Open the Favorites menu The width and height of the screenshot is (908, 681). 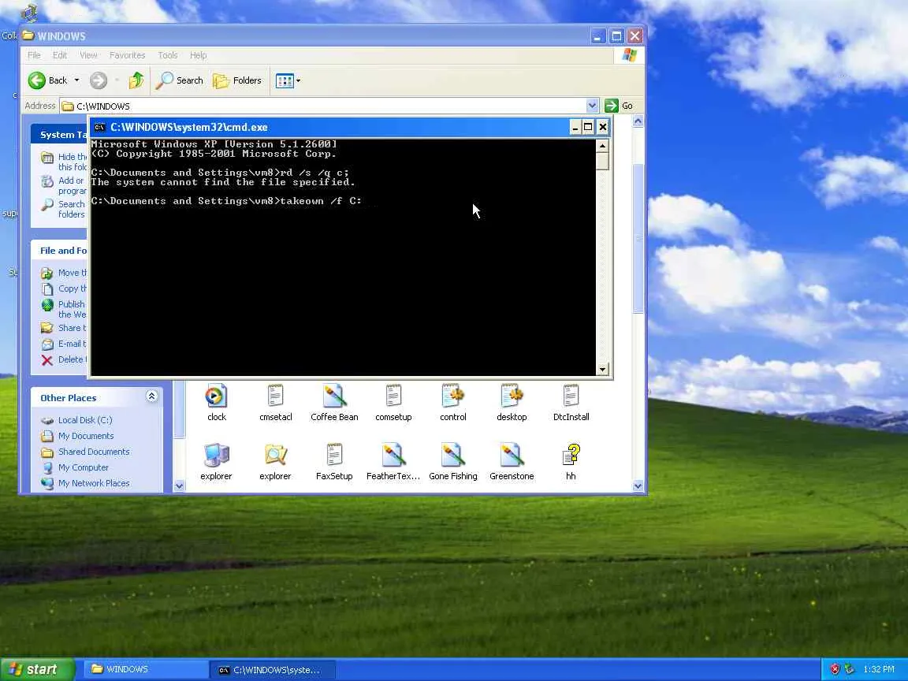pyautogui.click(x=128, y=55)
